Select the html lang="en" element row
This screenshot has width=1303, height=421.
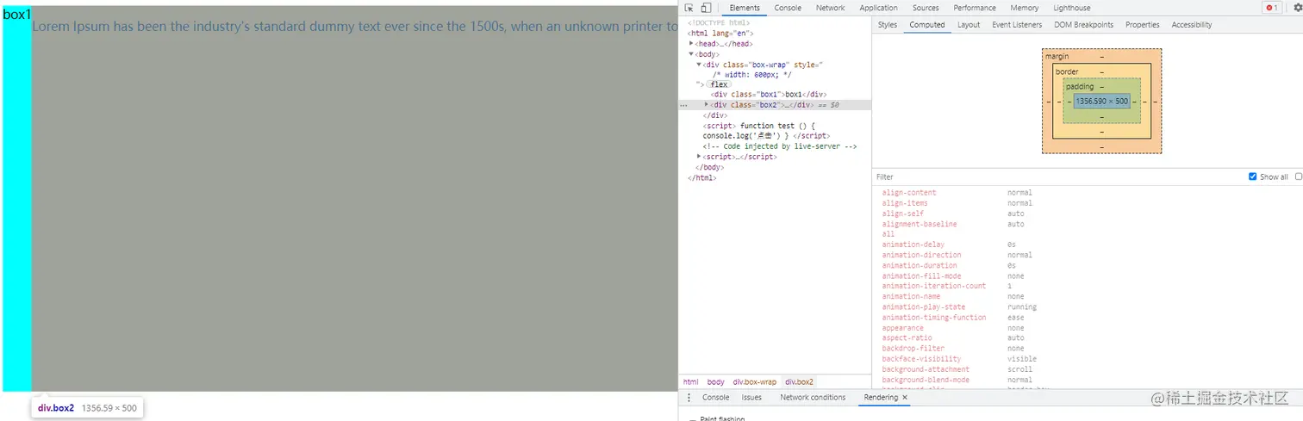[720, 33]
